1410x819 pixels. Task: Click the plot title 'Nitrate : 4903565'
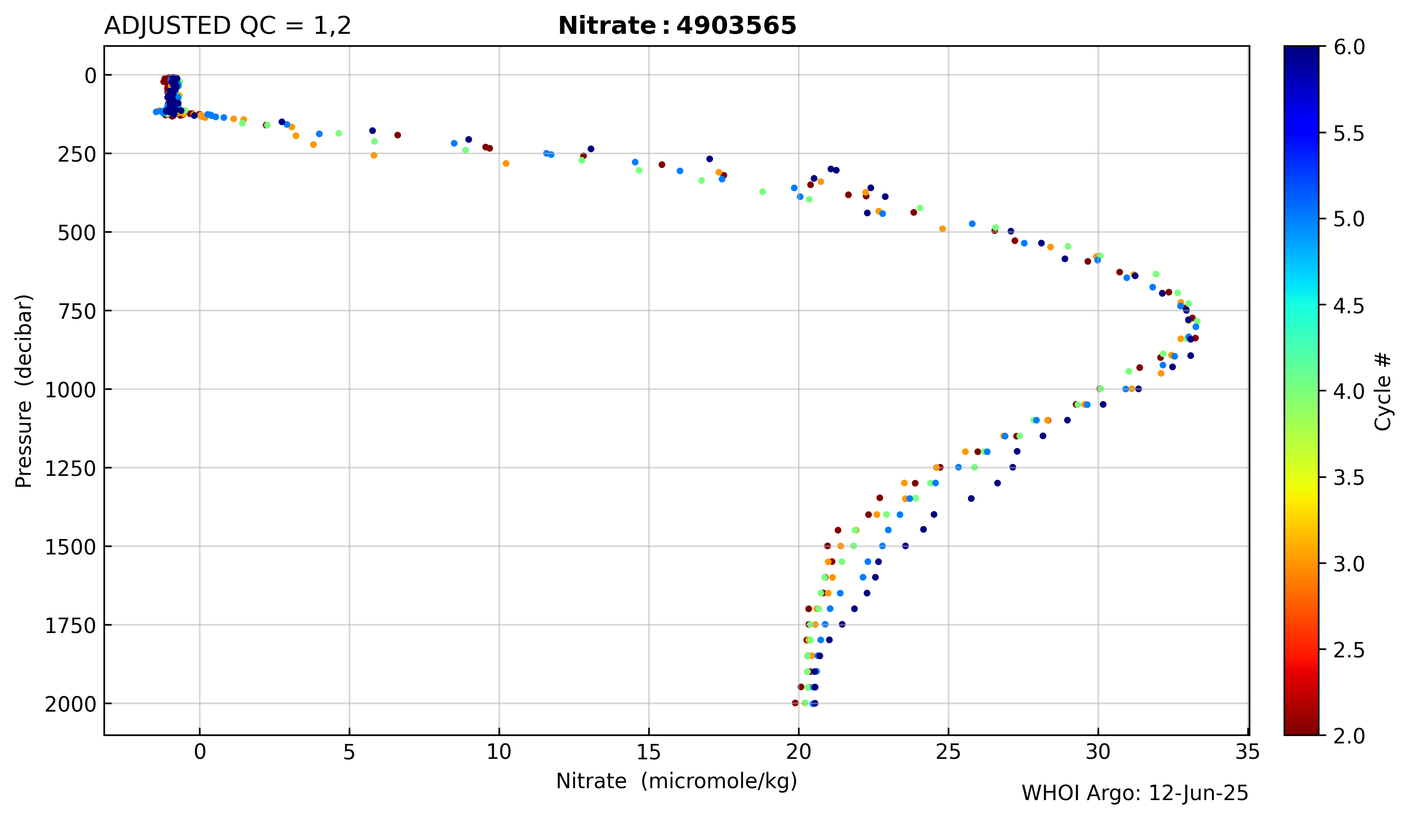click(677, 26)
